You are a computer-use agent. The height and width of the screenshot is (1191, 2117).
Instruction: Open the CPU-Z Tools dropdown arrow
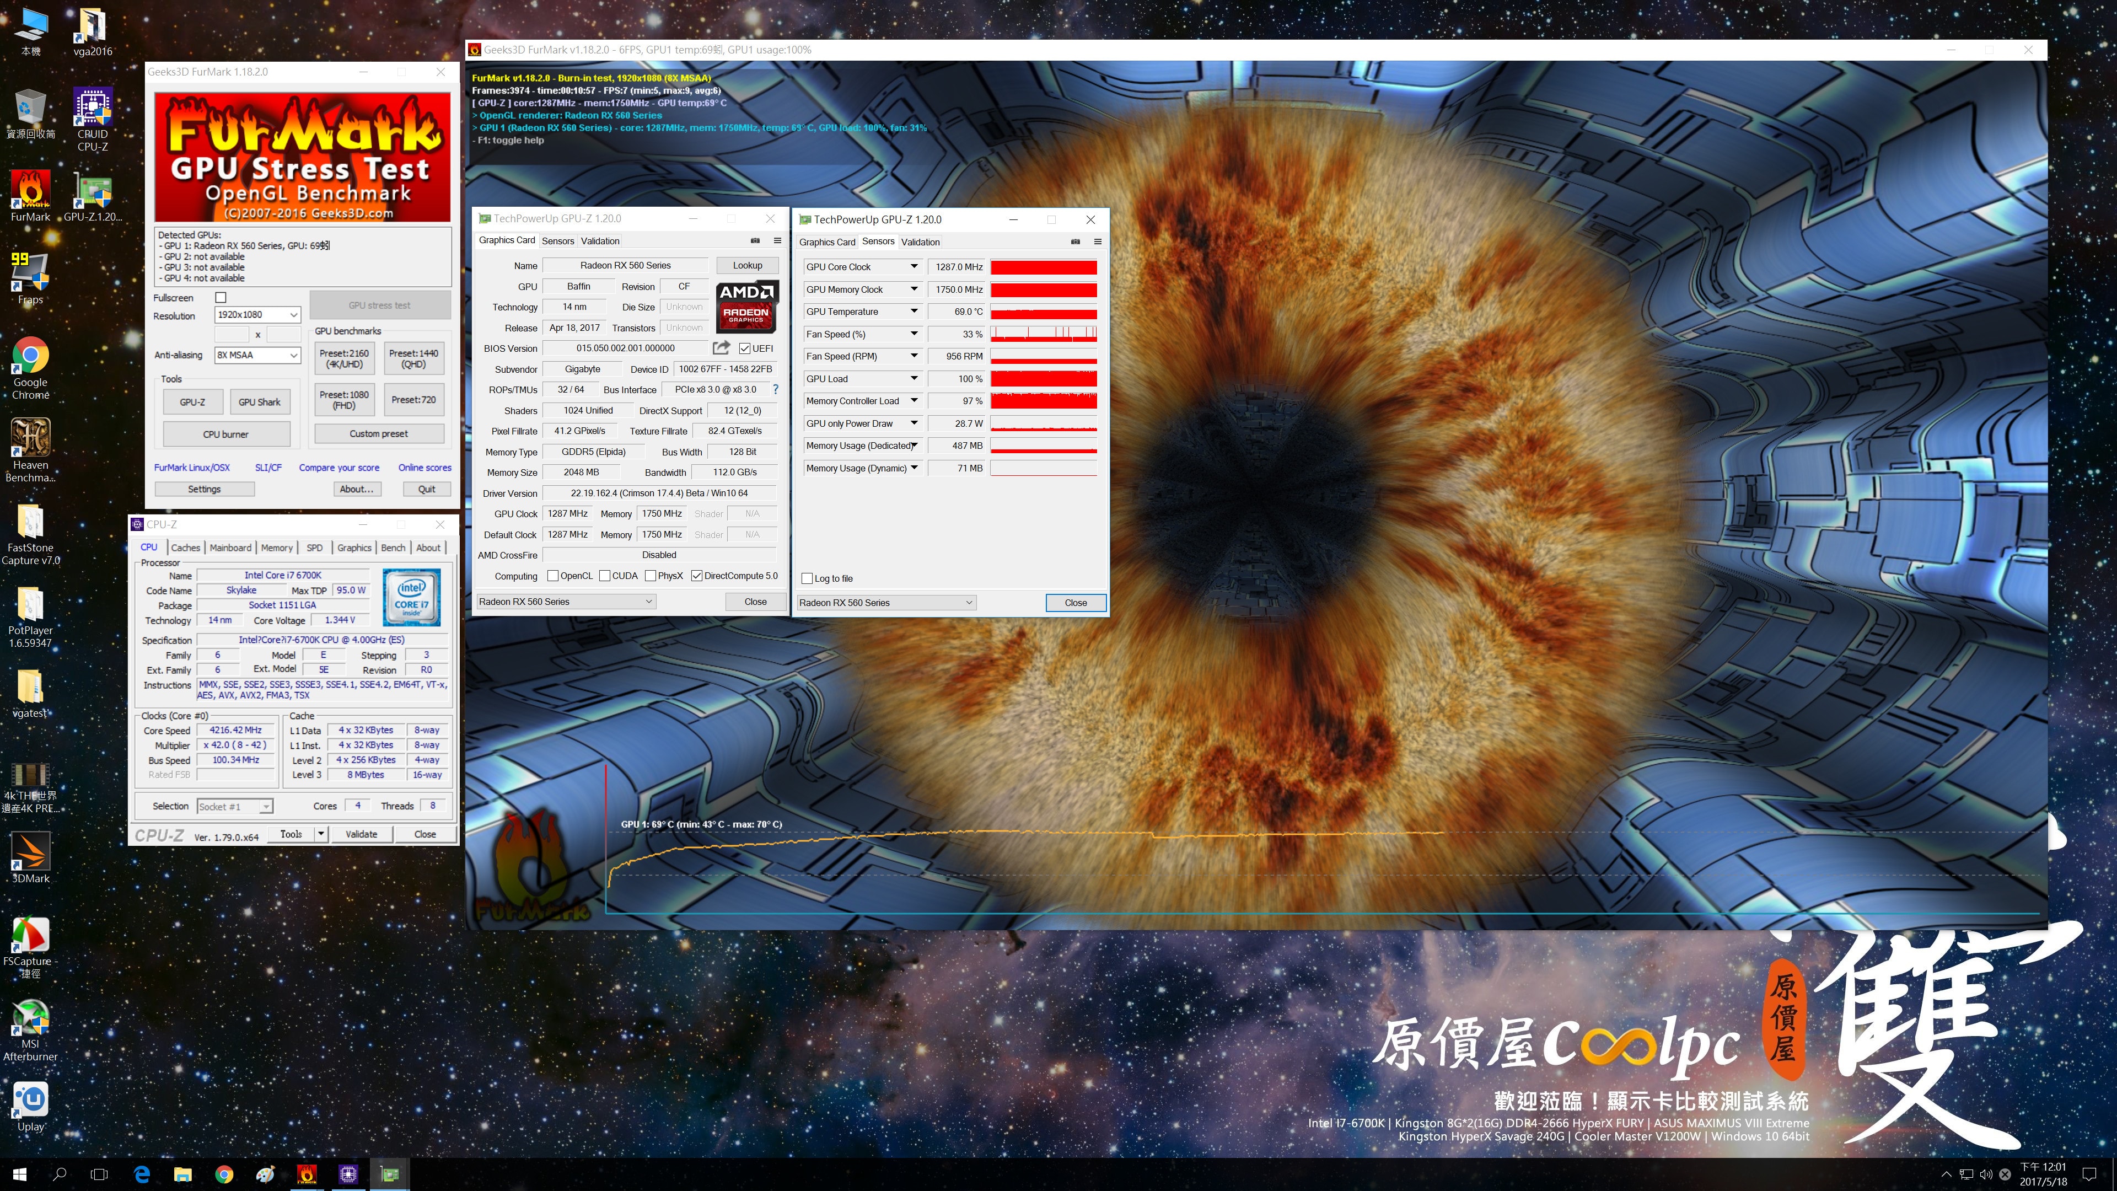[320, 834]
